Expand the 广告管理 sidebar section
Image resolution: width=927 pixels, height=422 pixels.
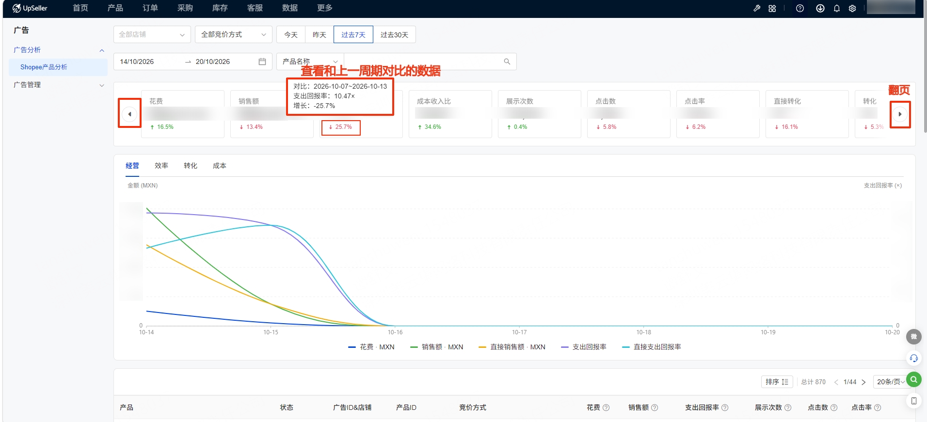click(58, 85)
